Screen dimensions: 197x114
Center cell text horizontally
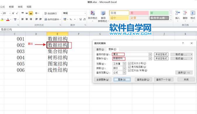point(27,19)
